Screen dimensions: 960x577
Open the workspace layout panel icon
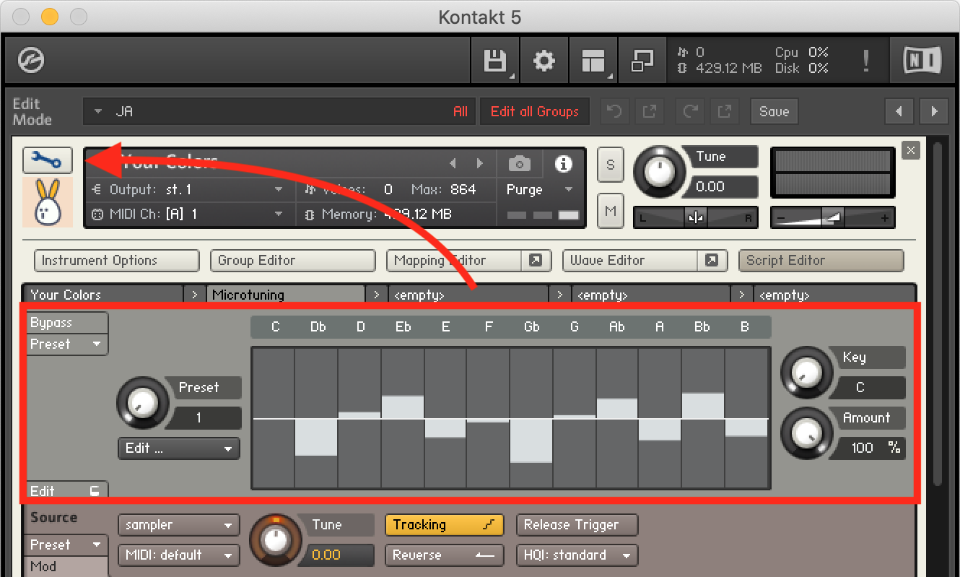tap(593, 61)
